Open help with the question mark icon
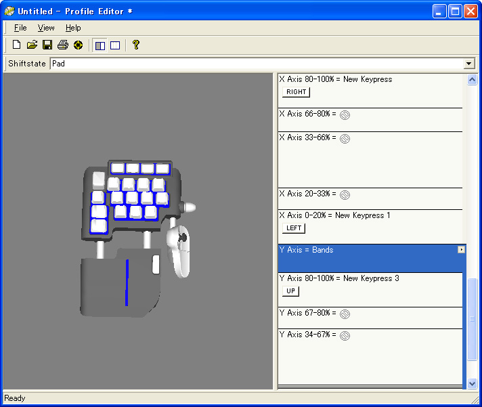This screenshot has height=407, width=482. (x=136, y=45)
